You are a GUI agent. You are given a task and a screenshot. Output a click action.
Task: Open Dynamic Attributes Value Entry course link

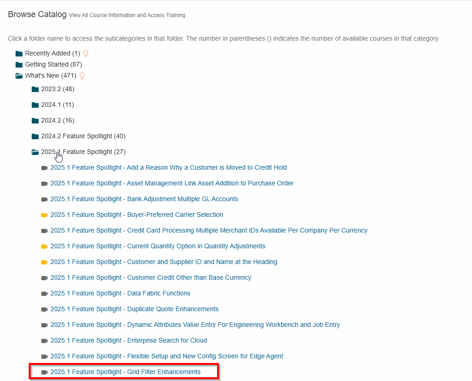[195, 325]
